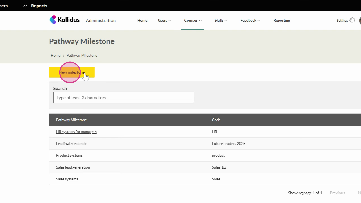Click the New milestone button
The height and width of the screenshot is (203, 361).
click(72, 72)
